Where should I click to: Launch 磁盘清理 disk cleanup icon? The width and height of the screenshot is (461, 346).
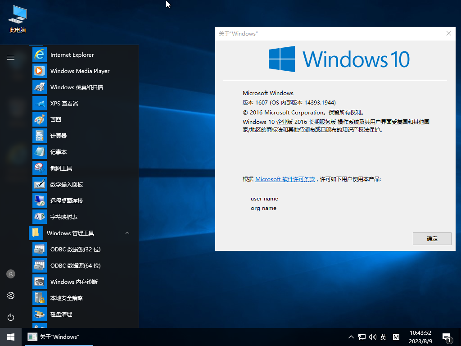40,314
